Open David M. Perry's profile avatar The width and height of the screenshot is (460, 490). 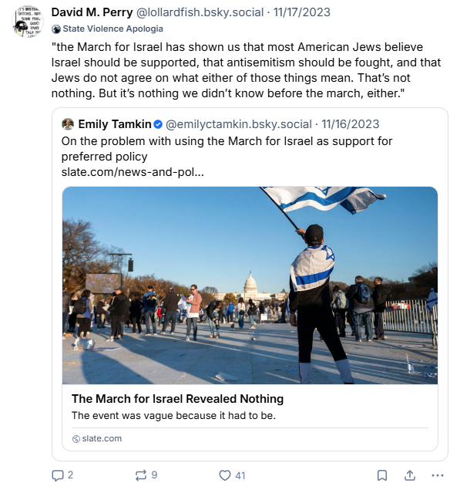click(x=28, y=22)
